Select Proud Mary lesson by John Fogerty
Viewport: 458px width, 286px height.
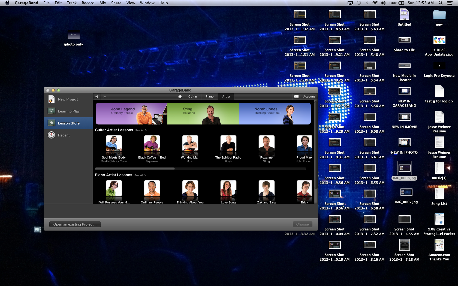point(304,149)
